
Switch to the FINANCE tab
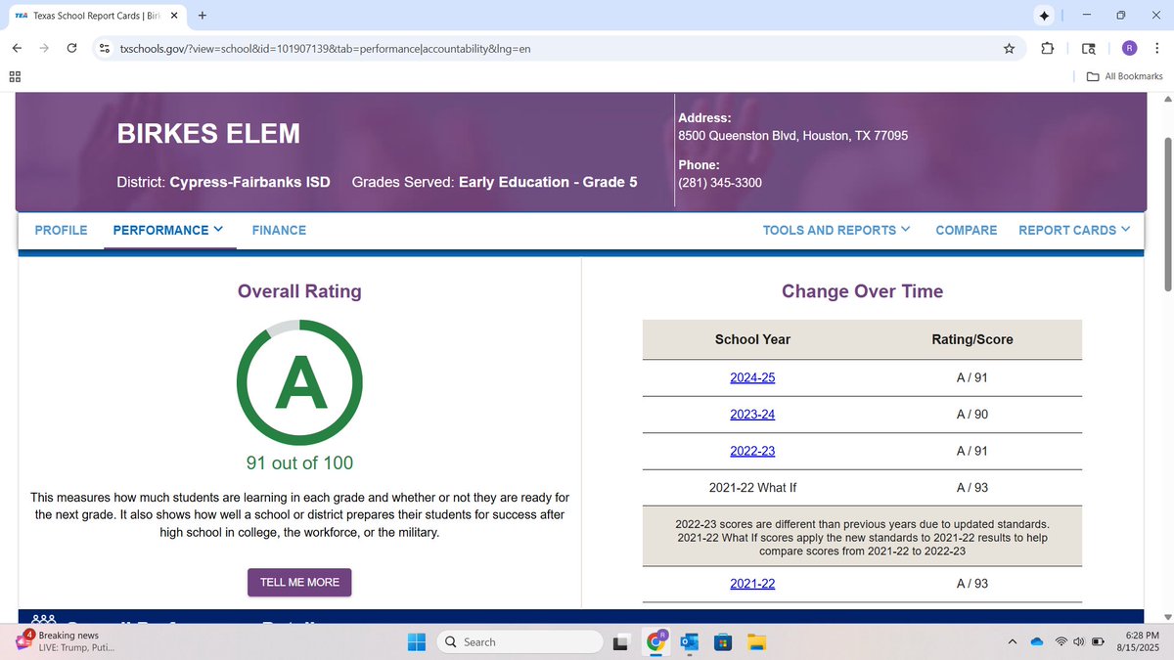coord(279,230)
